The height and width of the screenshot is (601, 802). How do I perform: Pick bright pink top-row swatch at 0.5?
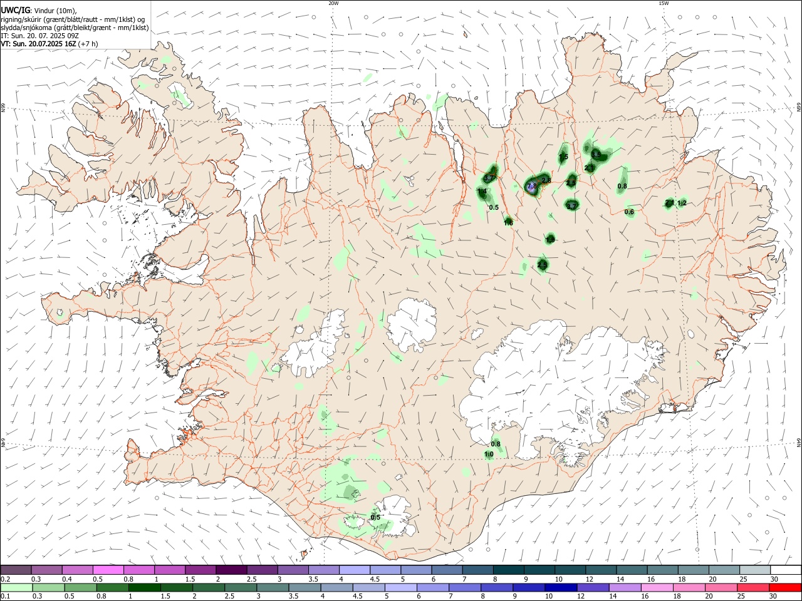tap(108, 570)
